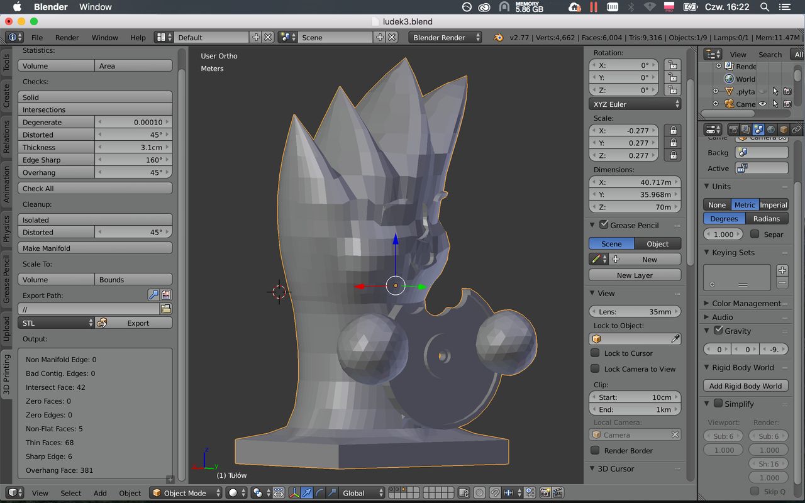This screenshot has height=503, width=805.
Task: Toggle the Scale X lock icon
Action: click(673, 130)
